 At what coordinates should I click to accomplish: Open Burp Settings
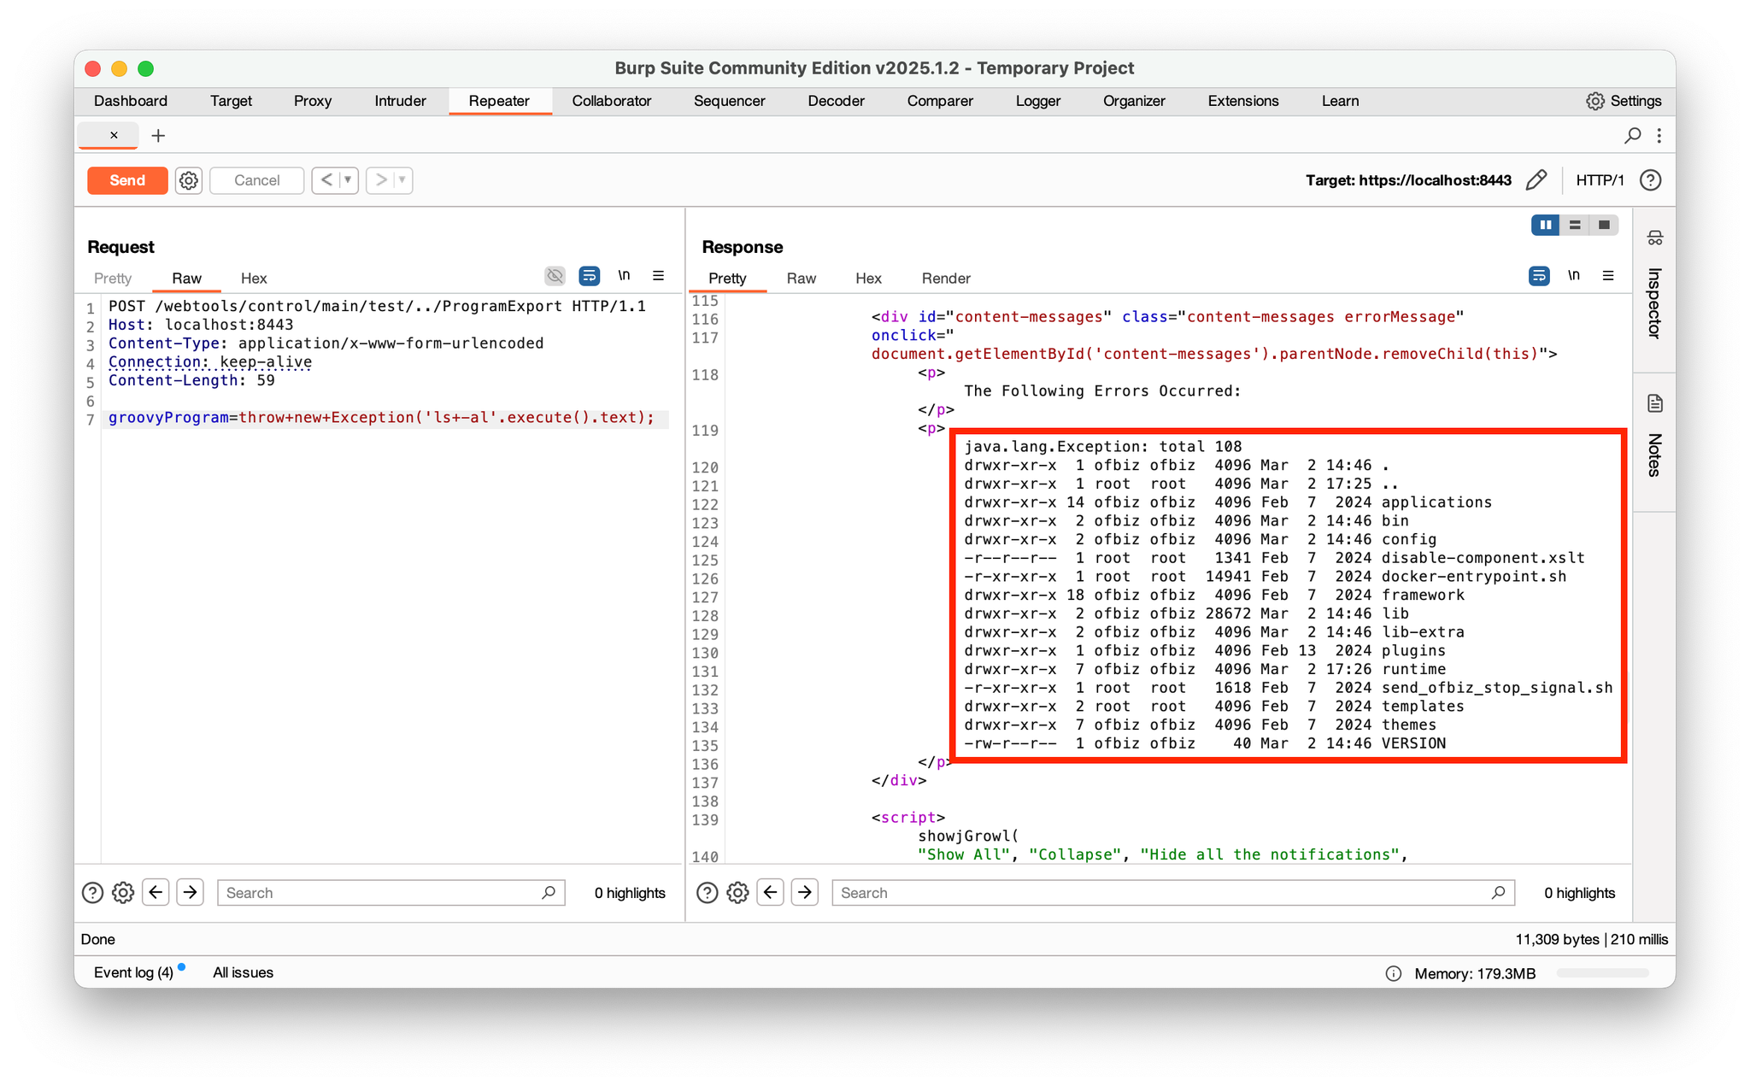click(1624, 101)
